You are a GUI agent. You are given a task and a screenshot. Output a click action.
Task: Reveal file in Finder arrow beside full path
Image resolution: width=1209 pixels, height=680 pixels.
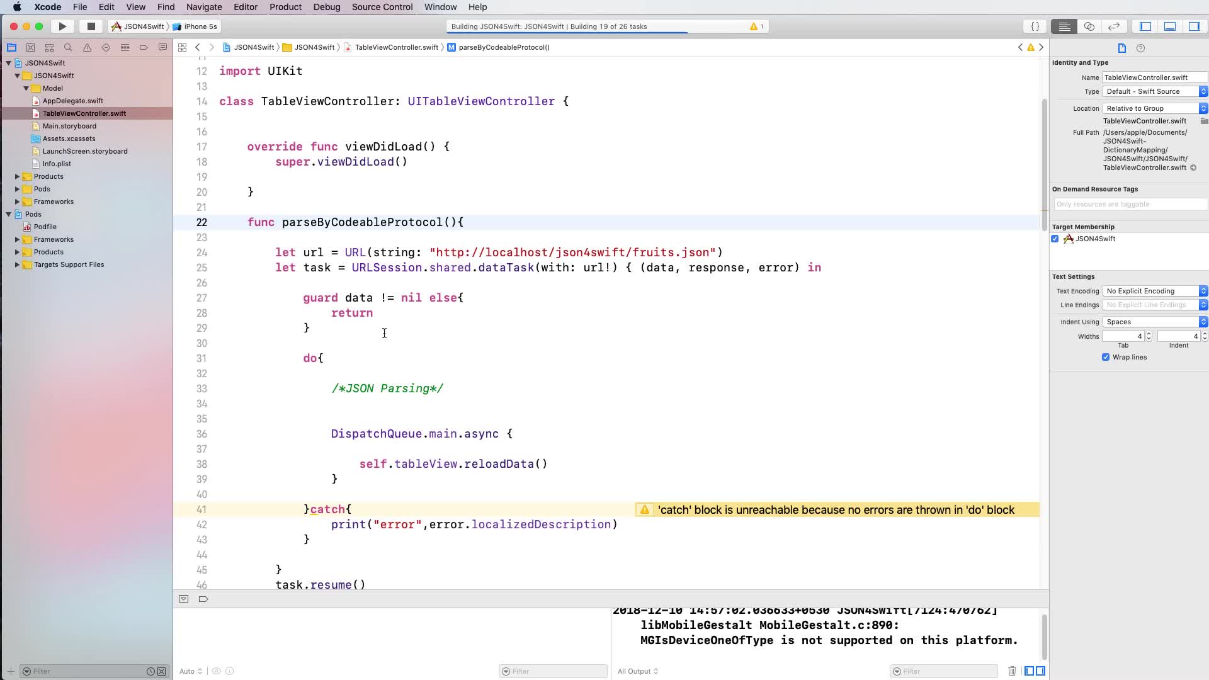point(1193,167)
